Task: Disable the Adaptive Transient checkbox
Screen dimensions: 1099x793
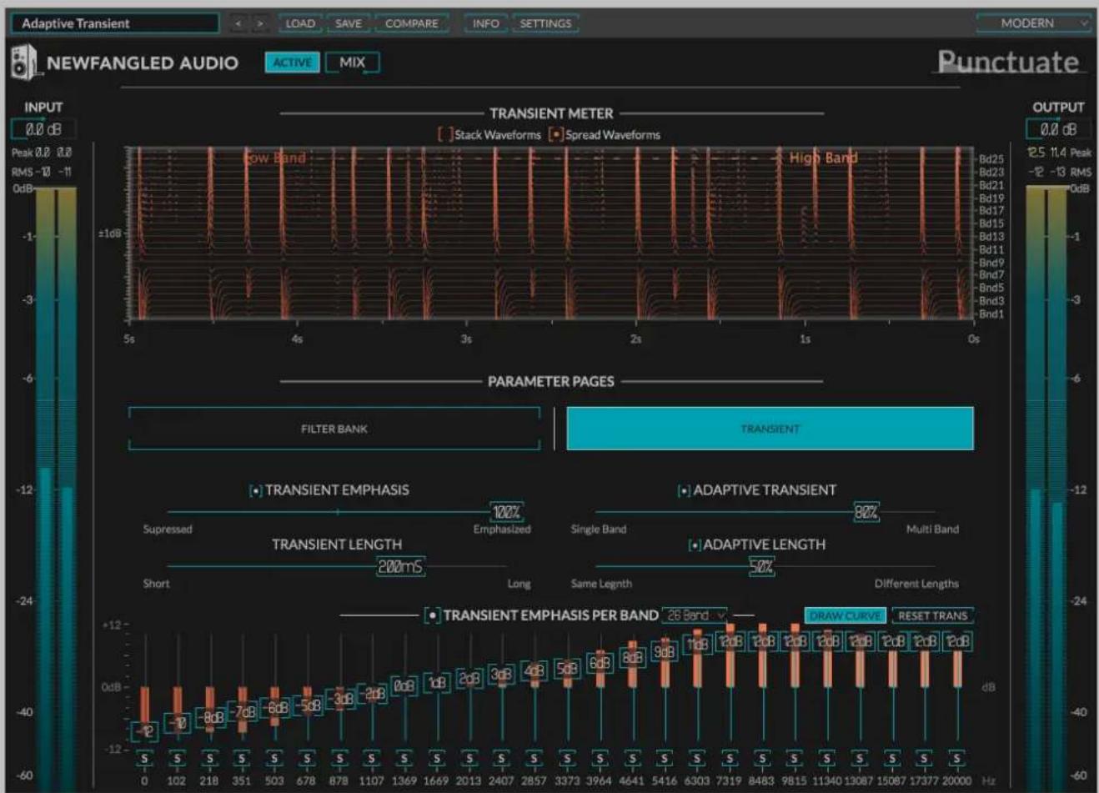Action: tap(684, 491)
